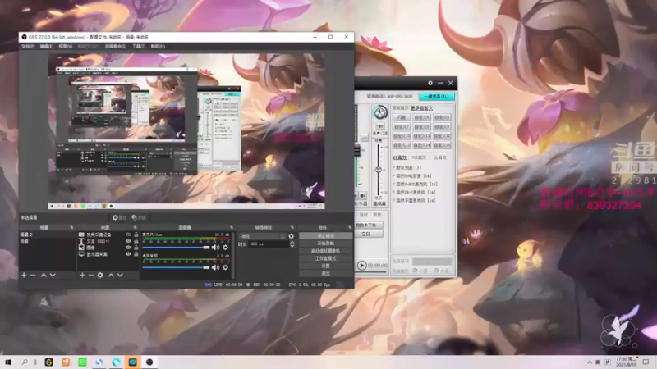Screen dimensions: 657x369
Task: Click the 自定义10 sound effect button
Action: pos(402,135)
